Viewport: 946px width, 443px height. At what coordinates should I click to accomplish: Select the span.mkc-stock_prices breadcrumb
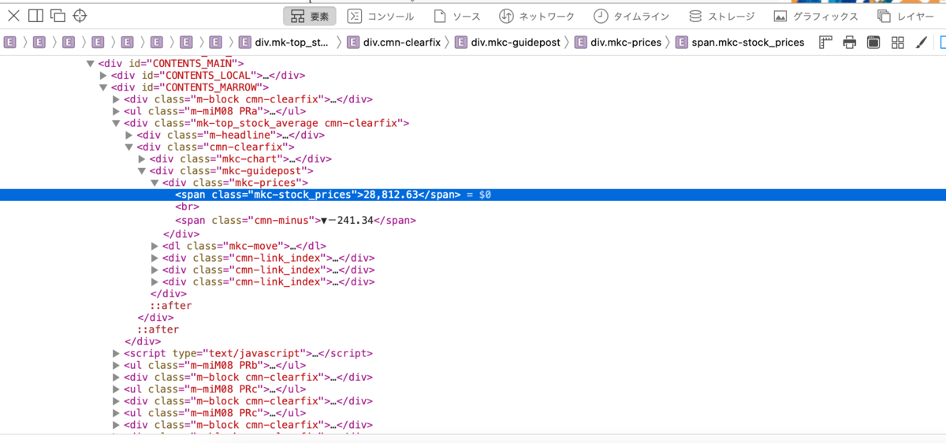tap(741, 43)
